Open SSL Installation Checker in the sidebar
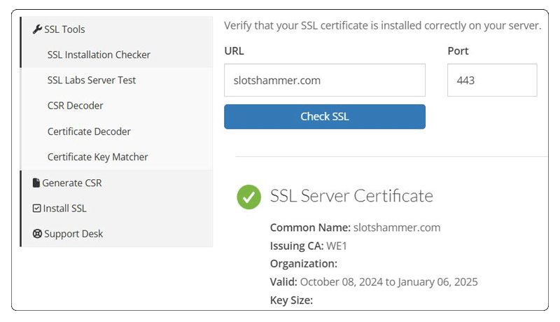Viewport: 560px width, 322px height. pyautogui.click(x=99, y=55)
